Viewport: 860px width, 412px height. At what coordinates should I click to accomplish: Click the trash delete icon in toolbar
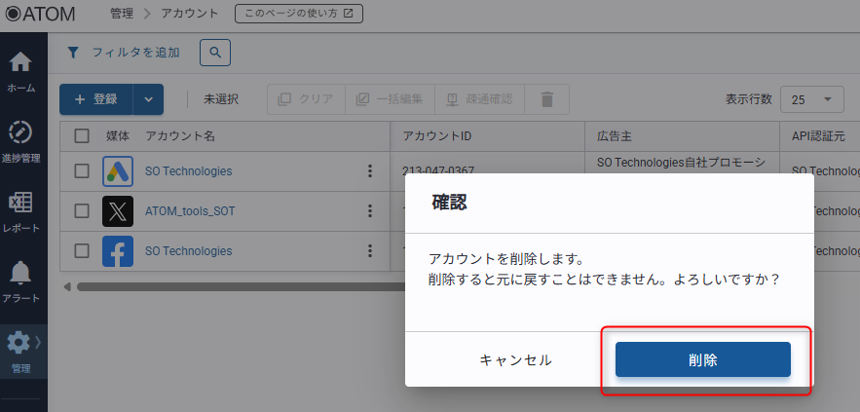pyautogui.click(x=547, y=99)
